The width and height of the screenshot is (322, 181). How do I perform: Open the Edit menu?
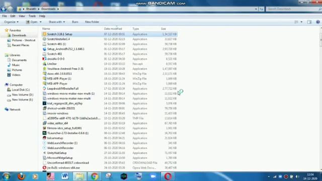click(x=13, y=16)
